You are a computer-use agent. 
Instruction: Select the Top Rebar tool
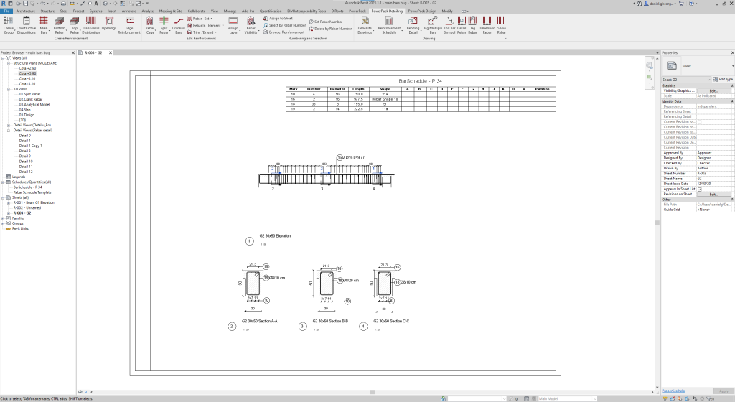[x=75, y=25]
